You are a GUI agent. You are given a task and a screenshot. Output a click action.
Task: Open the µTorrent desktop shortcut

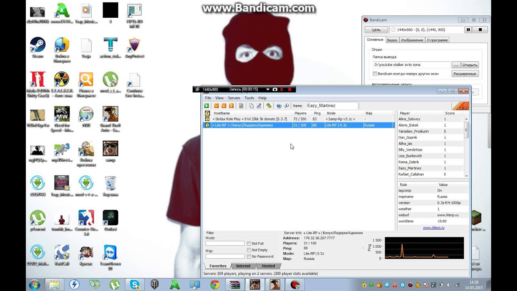(38, 221)
